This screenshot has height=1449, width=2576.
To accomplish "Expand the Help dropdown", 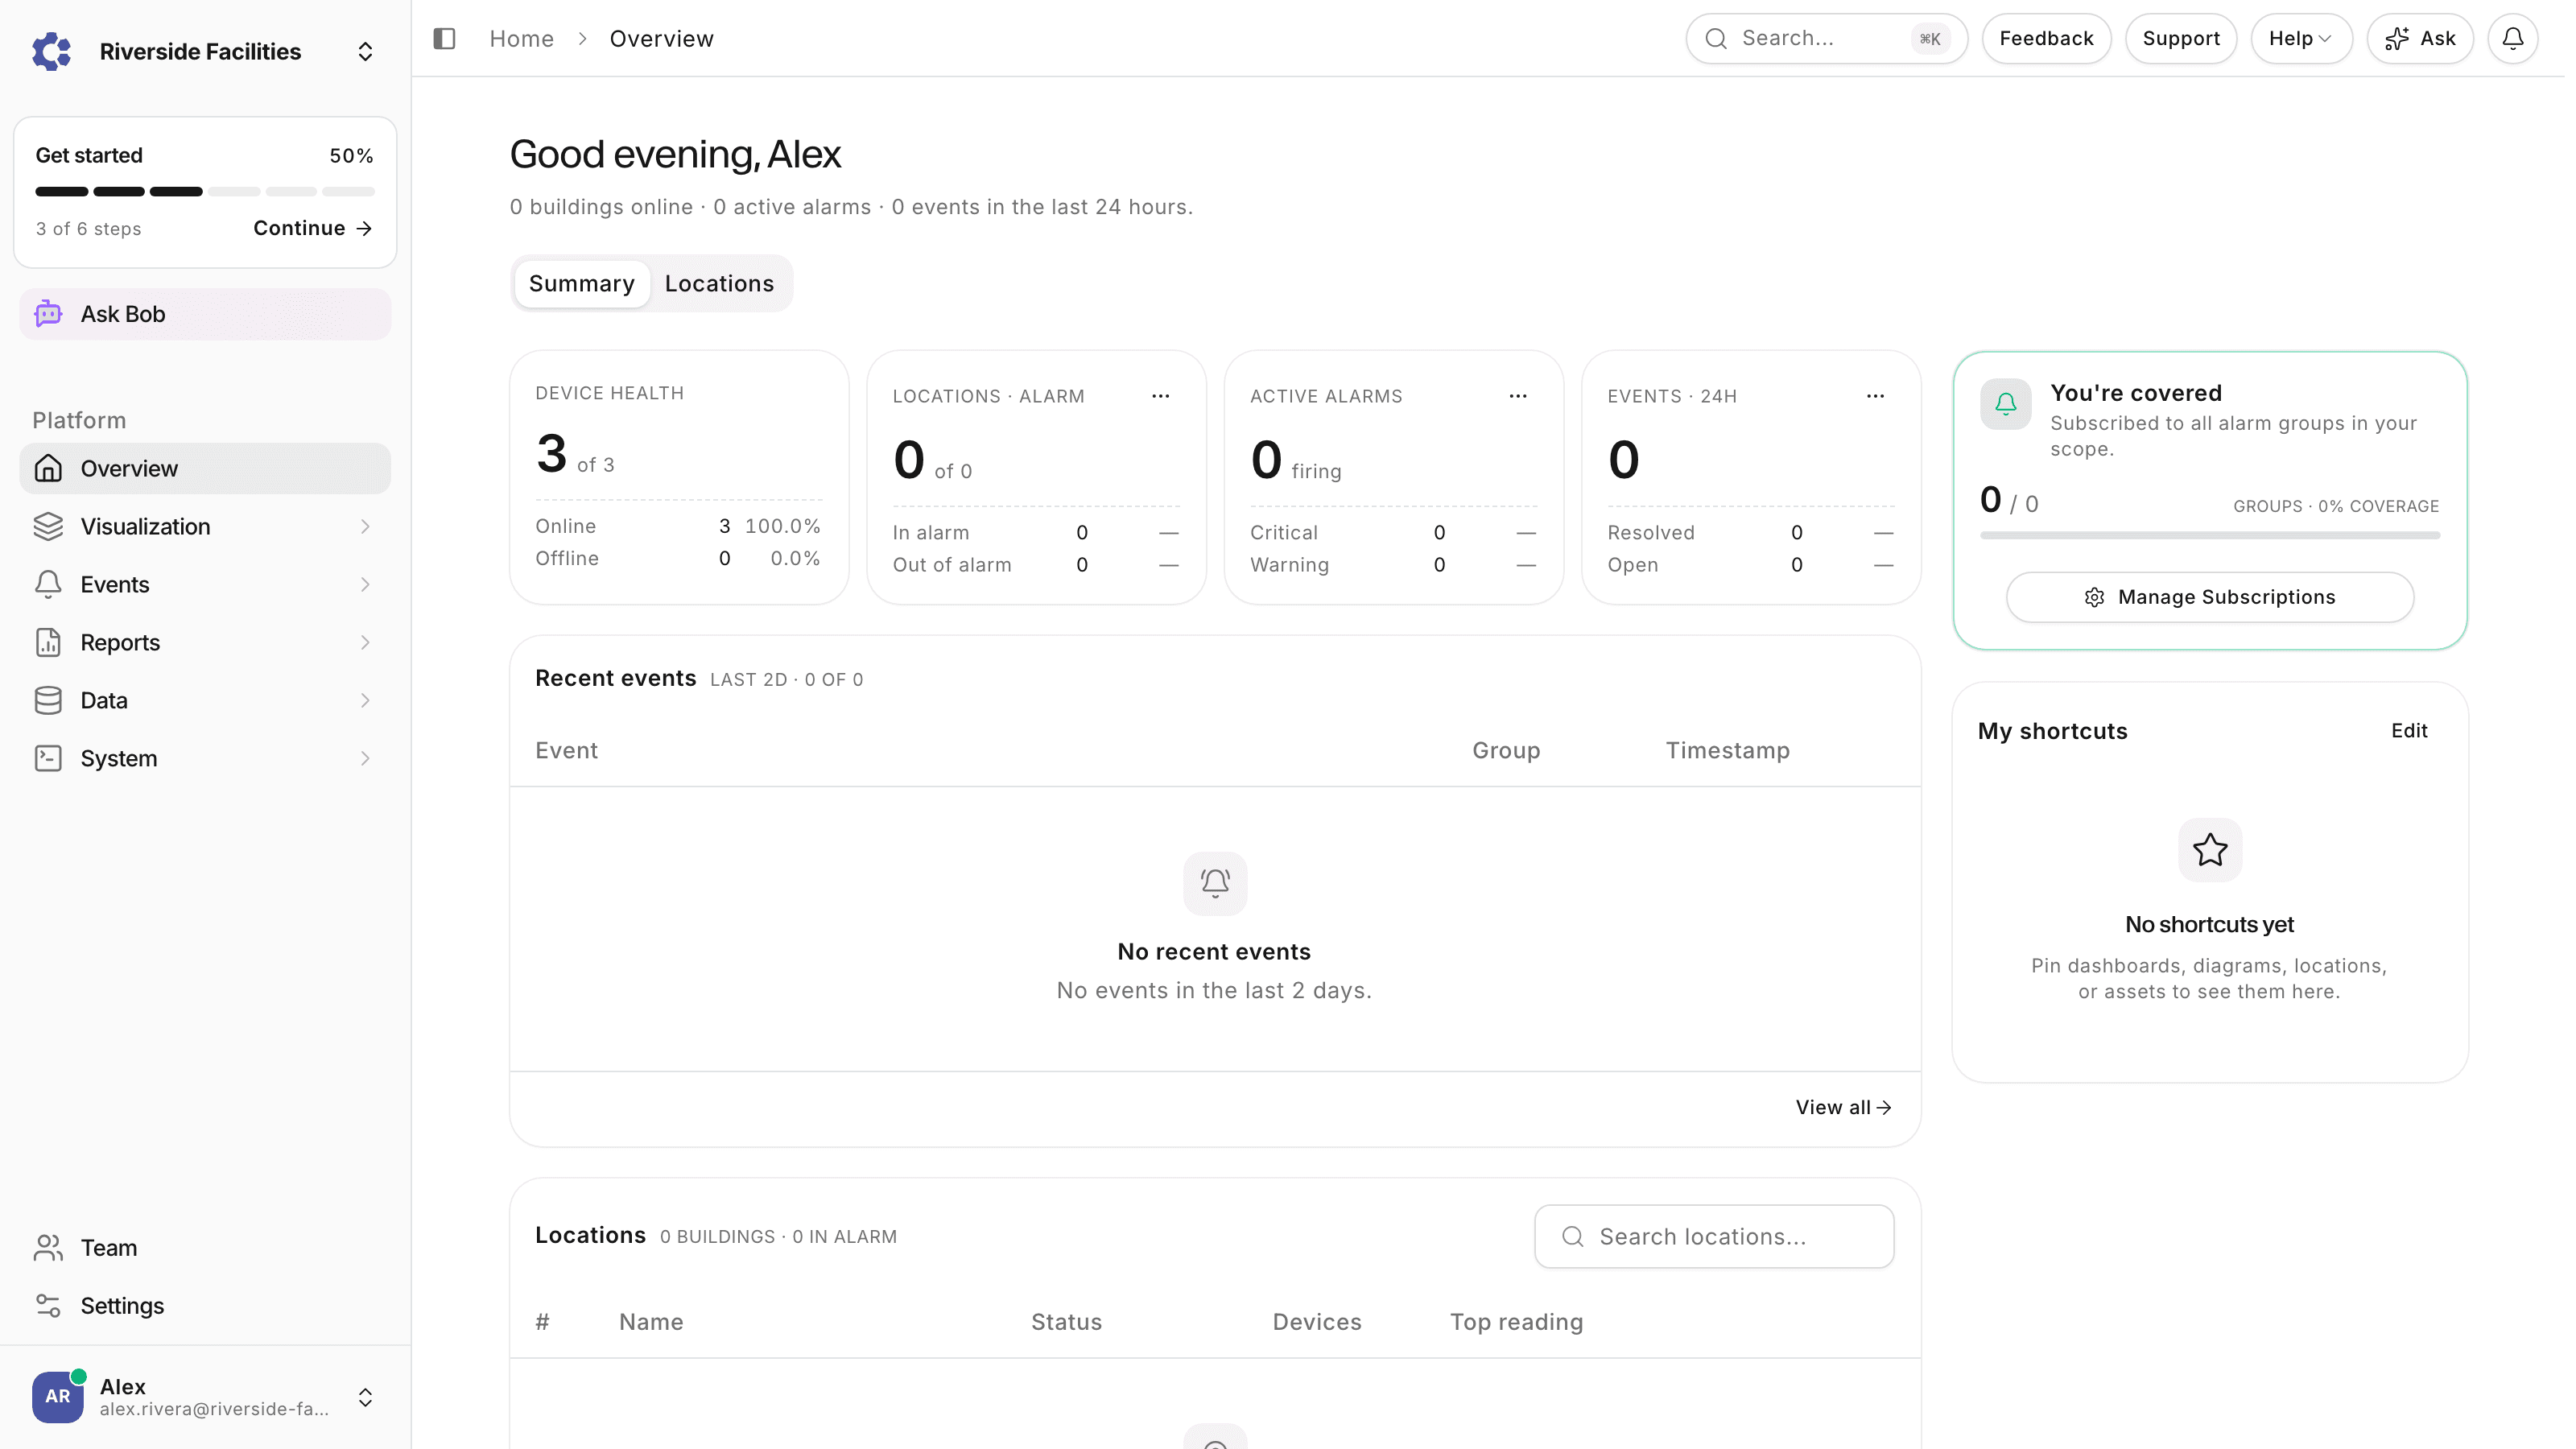I will [2301, 38].
